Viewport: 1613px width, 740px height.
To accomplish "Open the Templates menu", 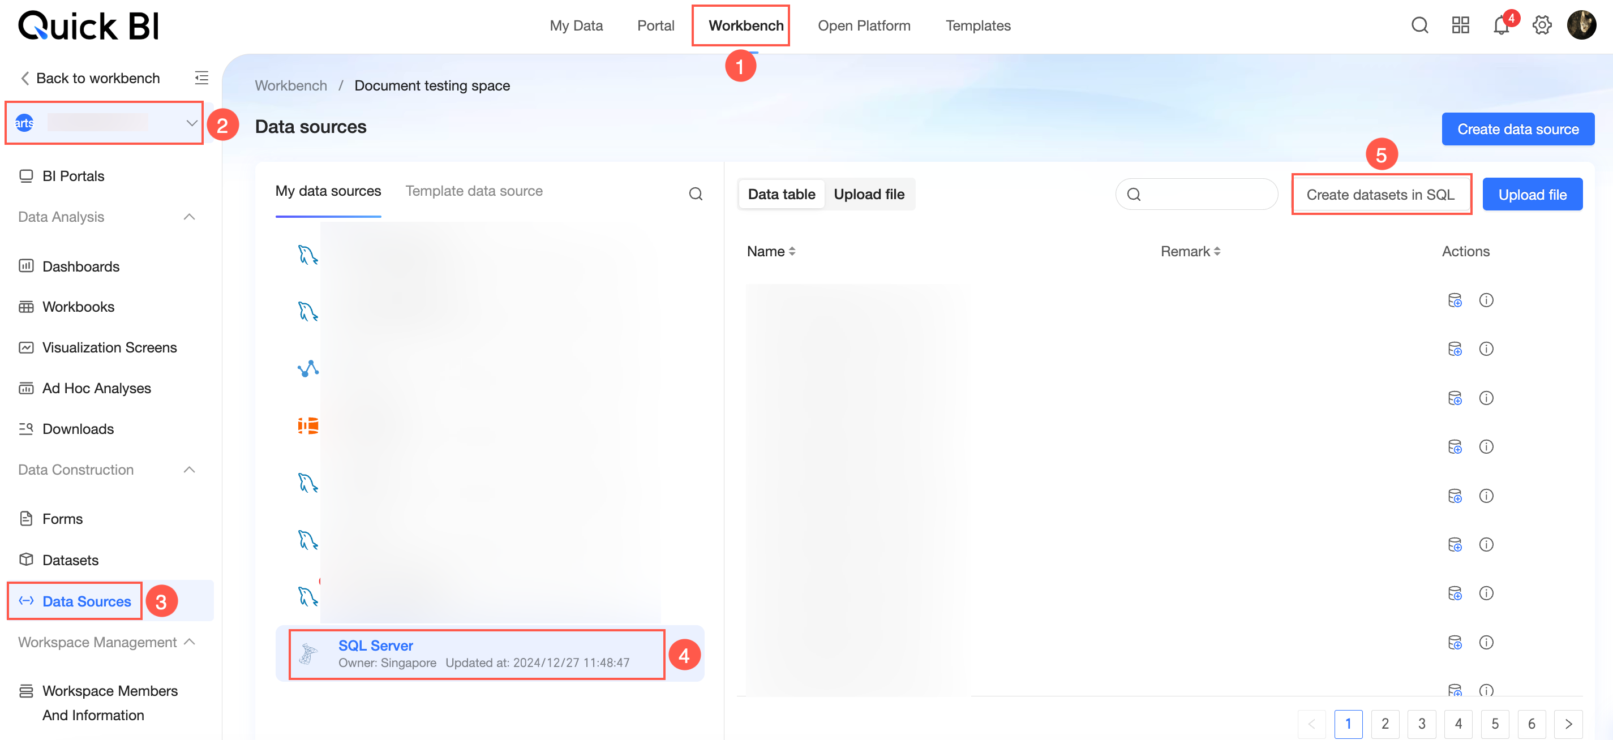I will pos(978,25).
